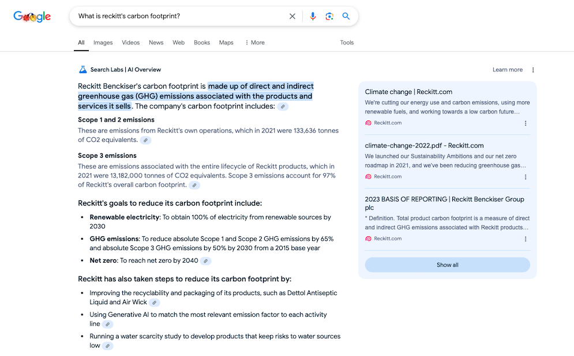Open 'climate-change-2022.pdf - Reckitt.com' source link
The image size is (574, 356).
click(x=424, y=146)
